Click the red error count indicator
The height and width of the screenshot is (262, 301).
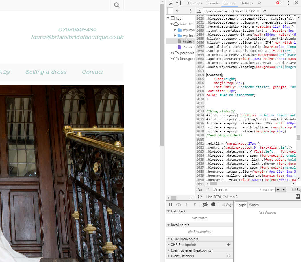[x=279, y=3]
